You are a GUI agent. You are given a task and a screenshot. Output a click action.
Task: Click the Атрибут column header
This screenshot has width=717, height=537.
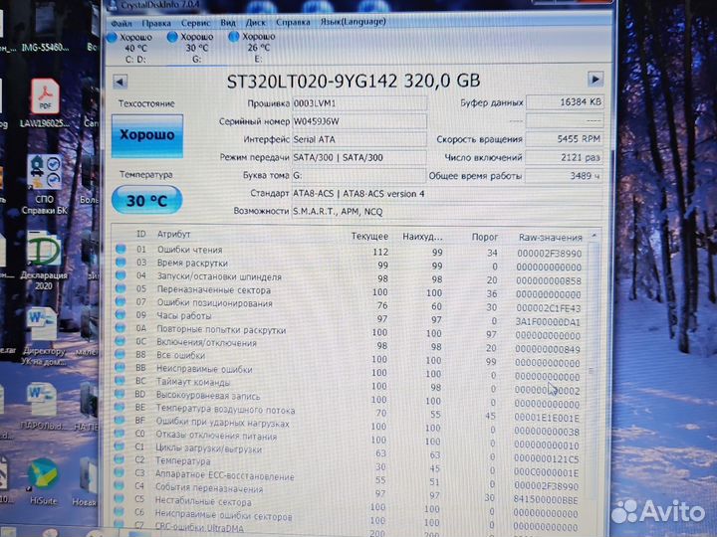point(173,235)
